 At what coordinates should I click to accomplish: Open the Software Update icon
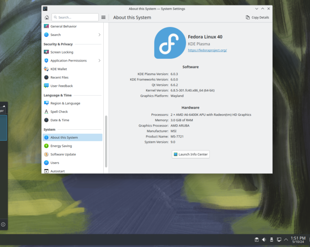click(x=46, y=154)
